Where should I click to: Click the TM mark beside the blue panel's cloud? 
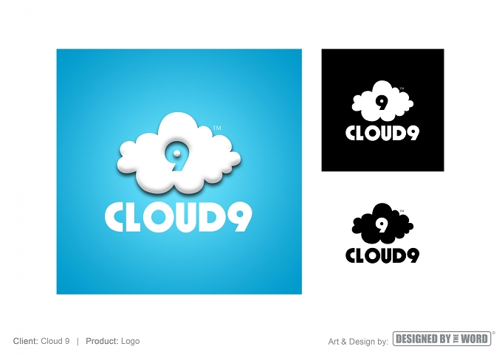217,128
